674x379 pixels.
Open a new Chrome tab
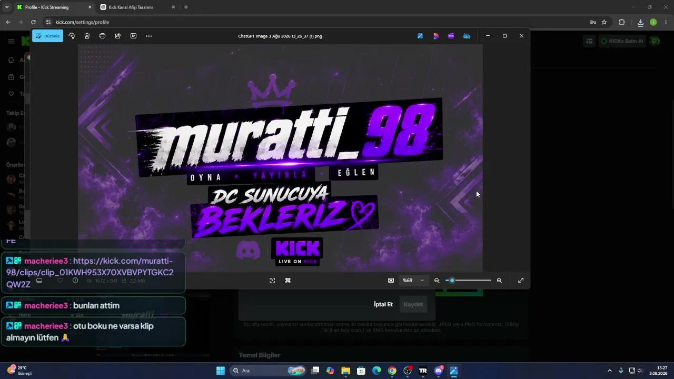click(186, 7)
